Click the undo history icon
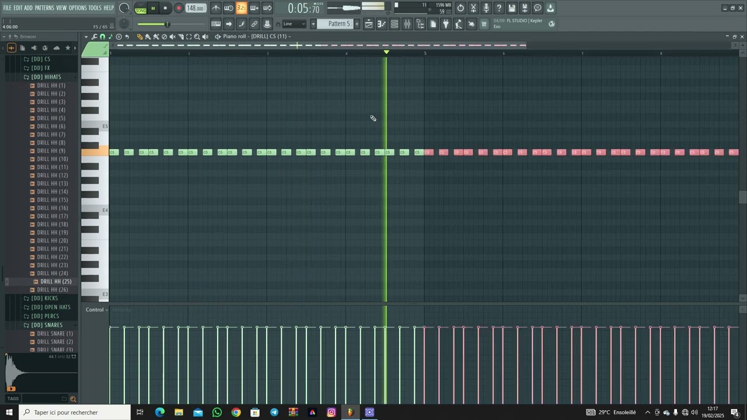The width and height of the screenshot is (747, 420). (460, 8)
